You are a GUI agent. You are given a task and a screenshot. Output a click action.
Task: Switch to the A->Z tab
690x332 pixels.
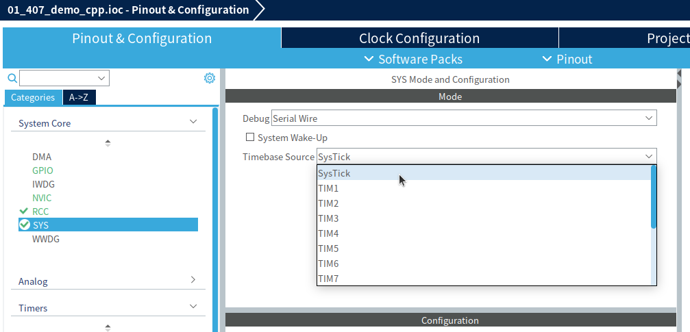click(x=79, y=97)
